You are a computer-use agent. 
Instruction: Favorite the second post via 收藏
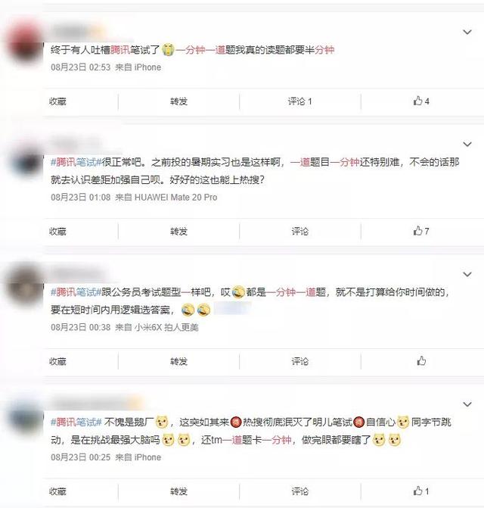tap(57, 232)
